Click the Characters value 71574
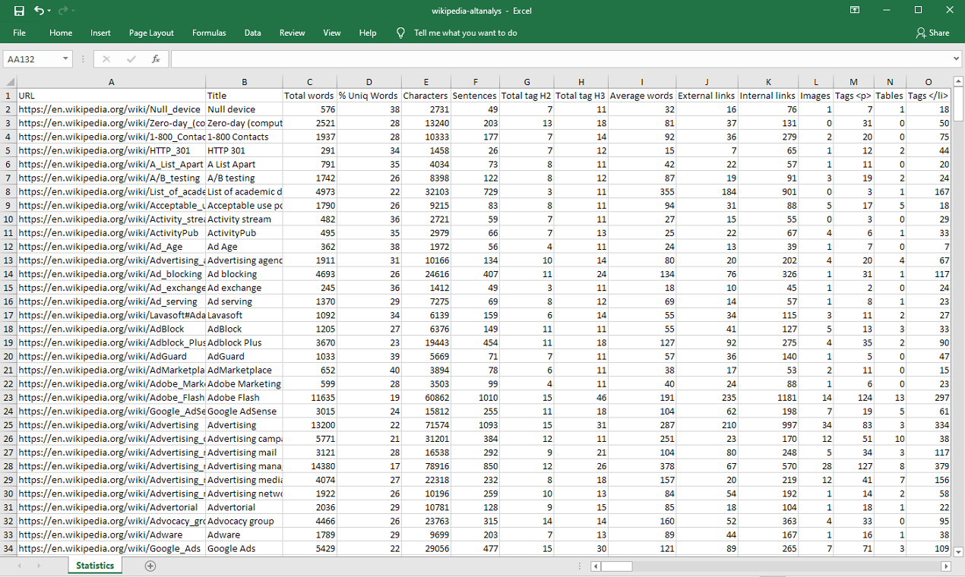The image size is (965, 577). 426,424
